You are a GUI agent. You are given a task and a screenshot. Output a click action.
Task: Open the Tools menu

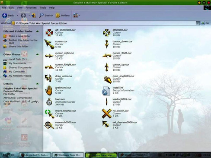[x=43, y=8]
